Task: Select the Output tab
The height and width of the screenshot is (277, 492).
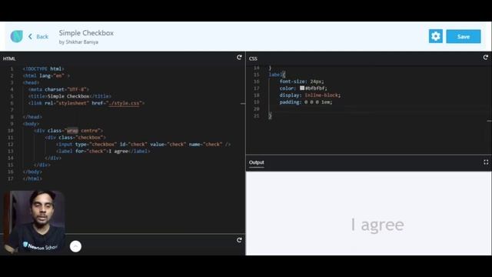Action: pyautogui.click(x=256, y=162)
